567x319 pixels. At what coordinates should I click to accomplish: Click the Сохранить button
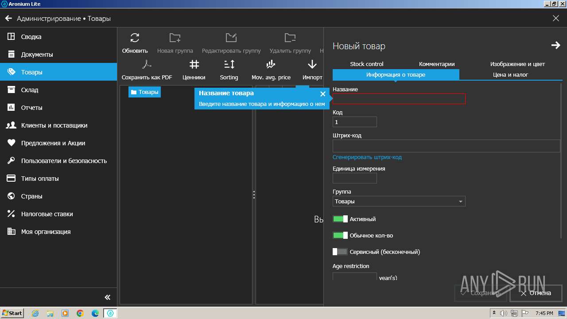pos(481,293)
